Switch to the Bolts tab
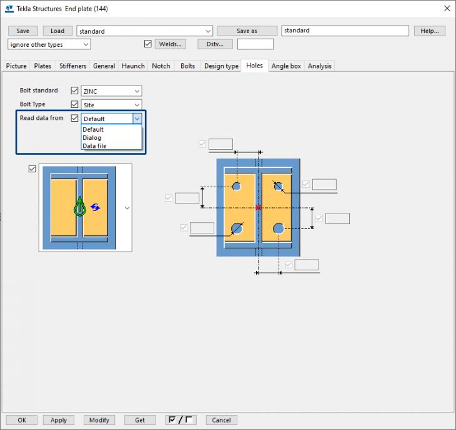Screen dimensions: 456x430 (188, 66)
